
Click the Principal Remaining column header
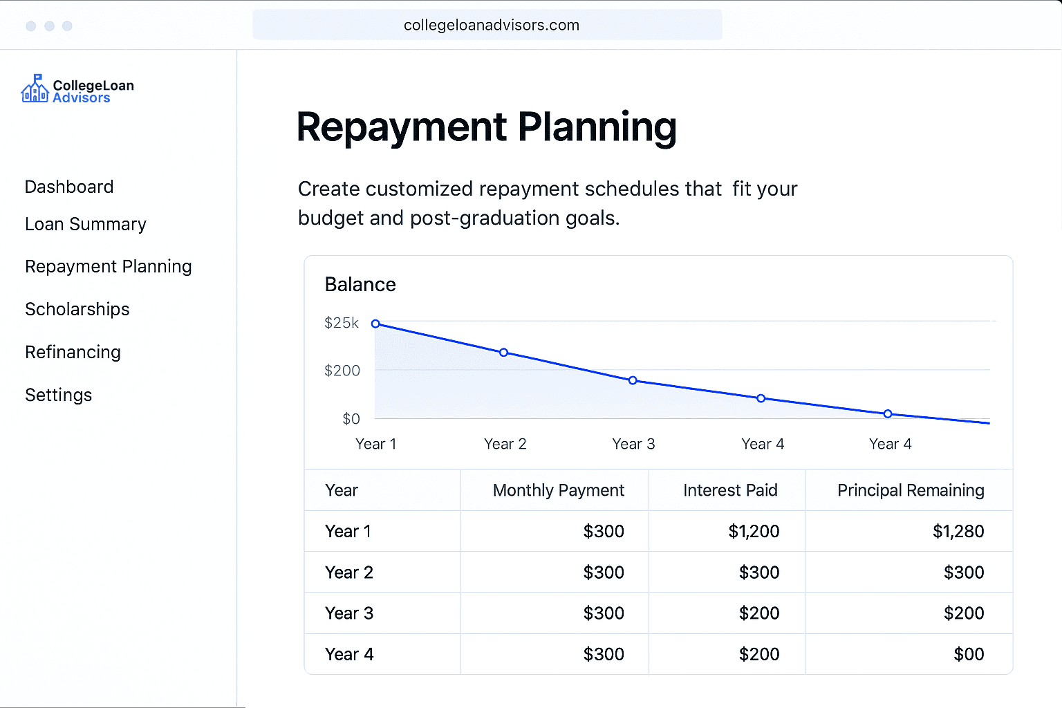coord(911,490)
